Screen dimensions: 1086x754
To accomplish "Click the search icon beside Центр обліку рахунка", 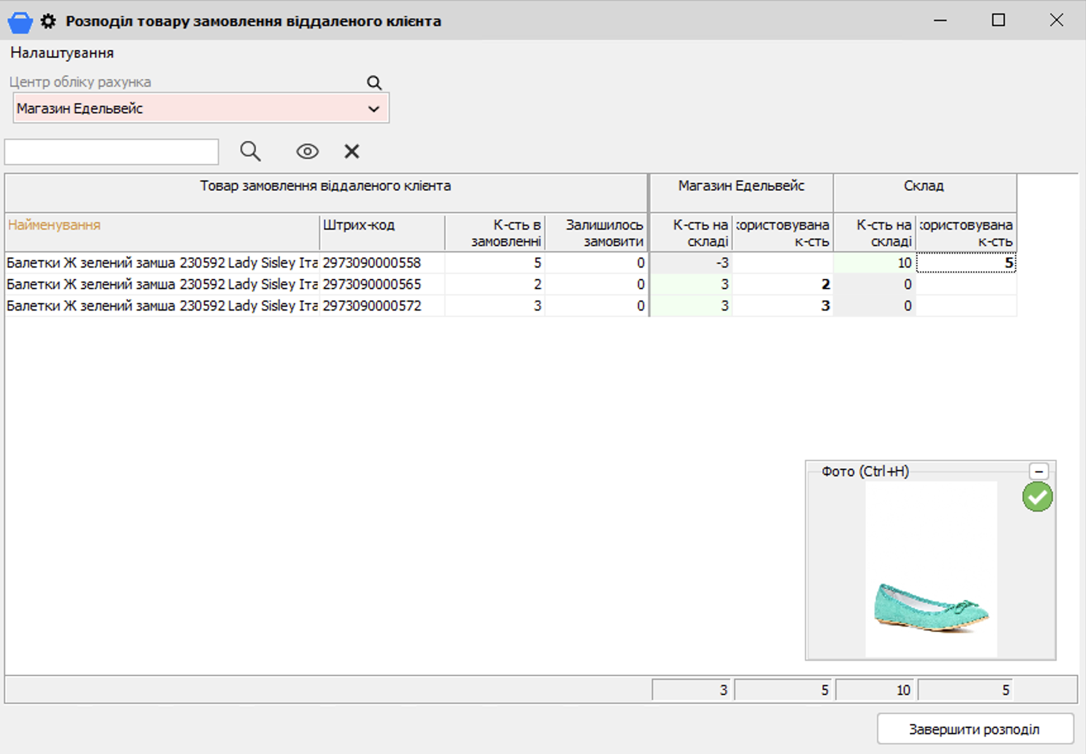I will (374, 83).
